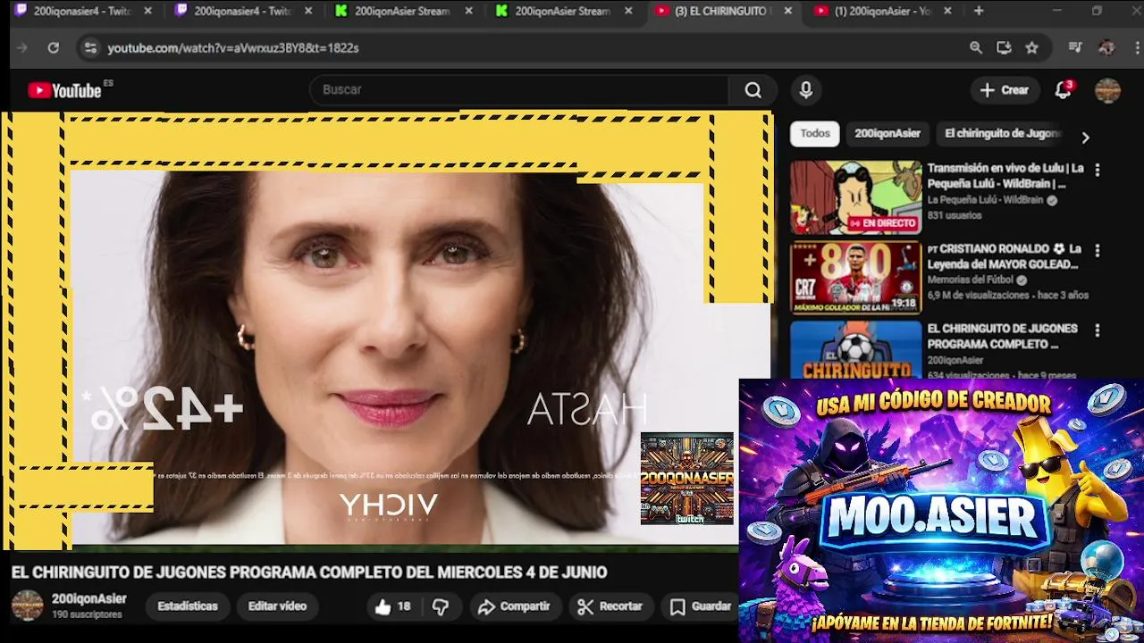Click the Crear button
Image resolution: width=1144 pixels, height=643 pixels.
point(1005,90)
